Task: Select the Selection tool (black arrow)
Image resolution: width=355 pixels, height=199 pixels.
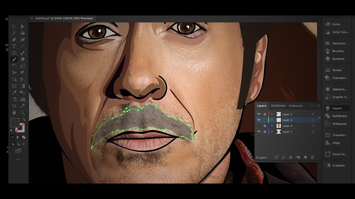Action: [x=14, y=26]
